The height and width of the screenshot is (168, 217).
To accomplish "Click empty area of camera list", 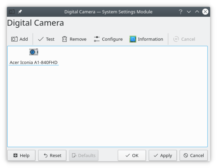I will coord(109,108).
